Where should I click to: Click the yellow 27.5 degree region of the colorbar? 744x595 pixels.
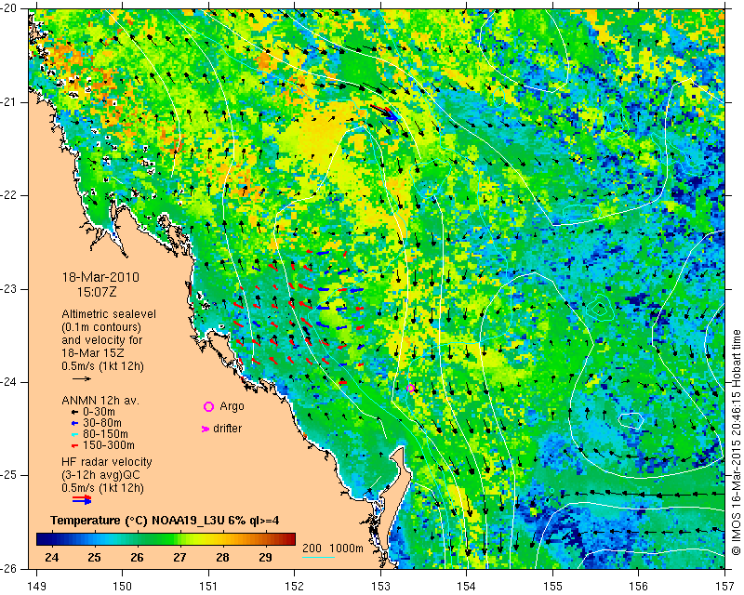(201, 539)
